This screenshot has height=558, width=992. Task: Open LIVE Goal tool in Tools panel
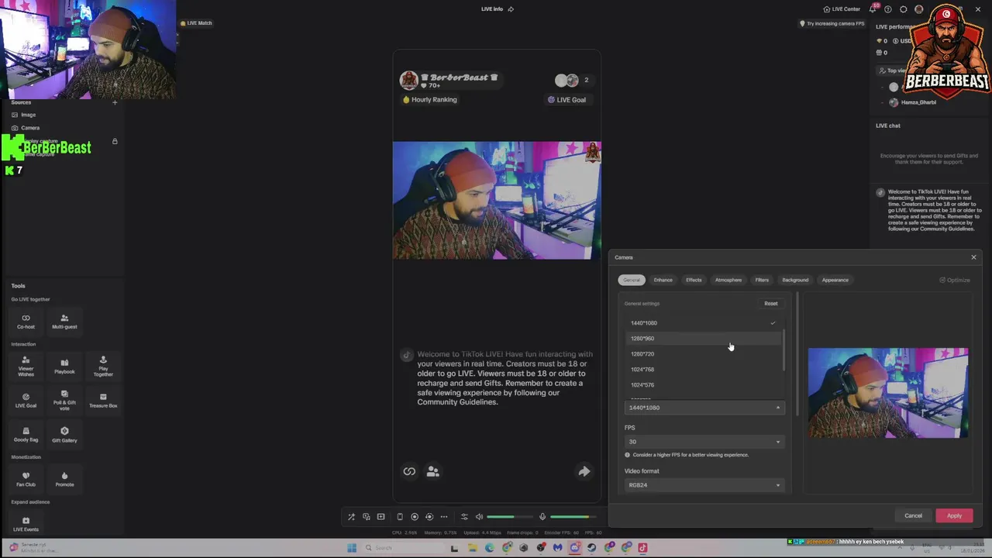[26, 401]
